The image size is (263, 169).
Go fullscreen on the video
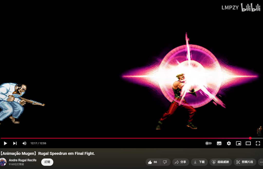[x=258, y=143]
